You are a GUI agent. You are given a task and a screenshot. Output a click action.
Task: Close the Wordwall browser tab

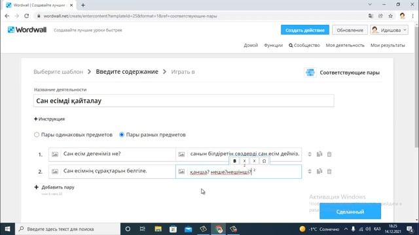tap(71, 5)
